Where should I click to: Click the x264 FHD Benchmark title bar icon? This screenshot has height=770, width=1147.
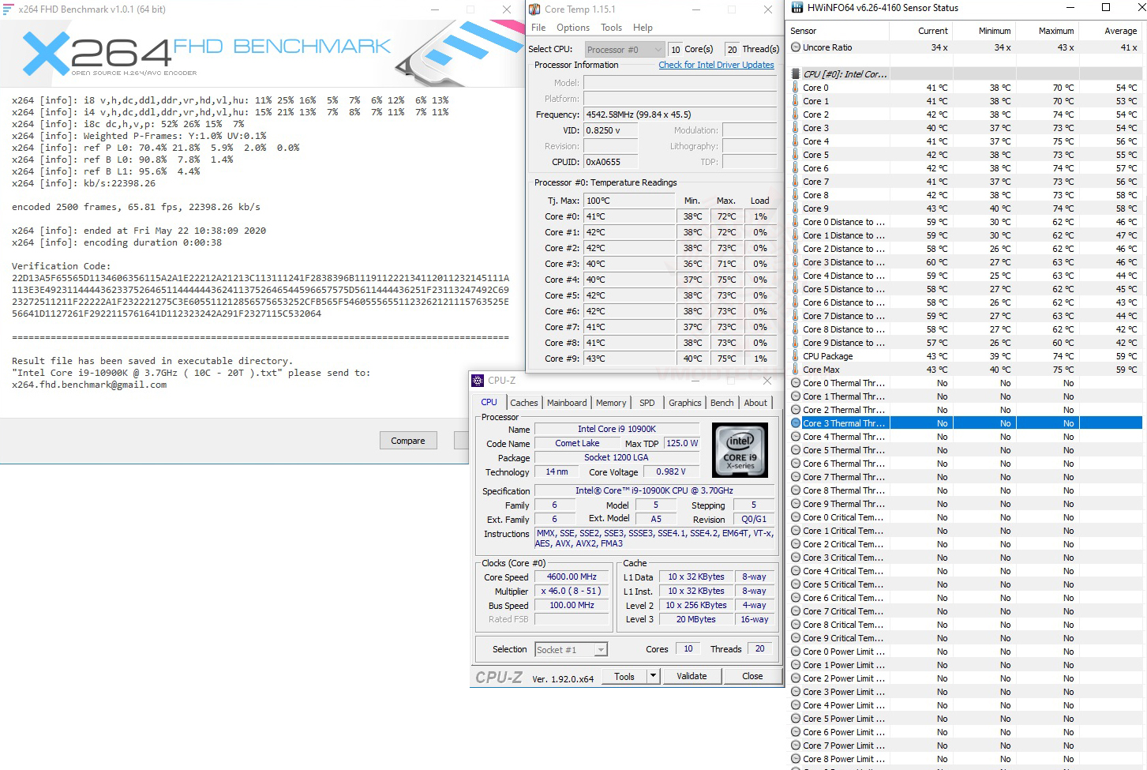(8, 9)
